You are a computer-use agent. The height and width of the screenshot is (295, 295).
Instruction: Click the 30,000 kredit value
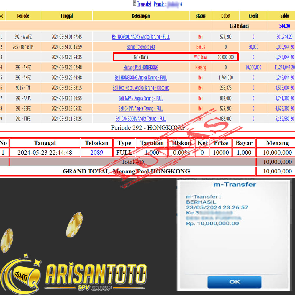click(x=253, y=47)
